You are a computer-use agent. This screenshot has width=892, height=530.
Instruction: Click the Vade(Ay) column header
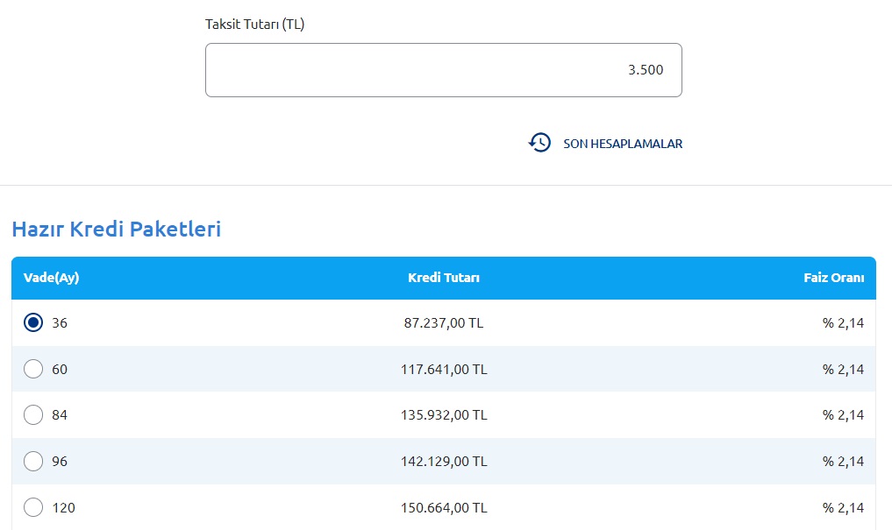[51, 278]
